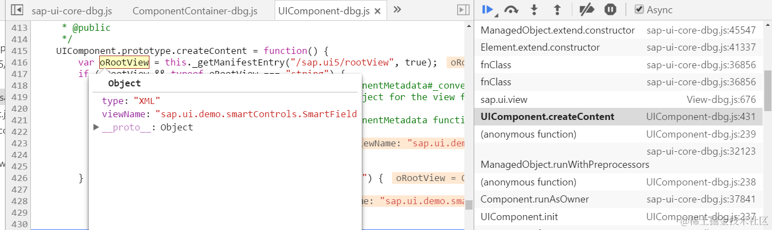Uncheck the Async checkbox
The height and width of the screenshot is (230, 772).
[x=639, y=9]
